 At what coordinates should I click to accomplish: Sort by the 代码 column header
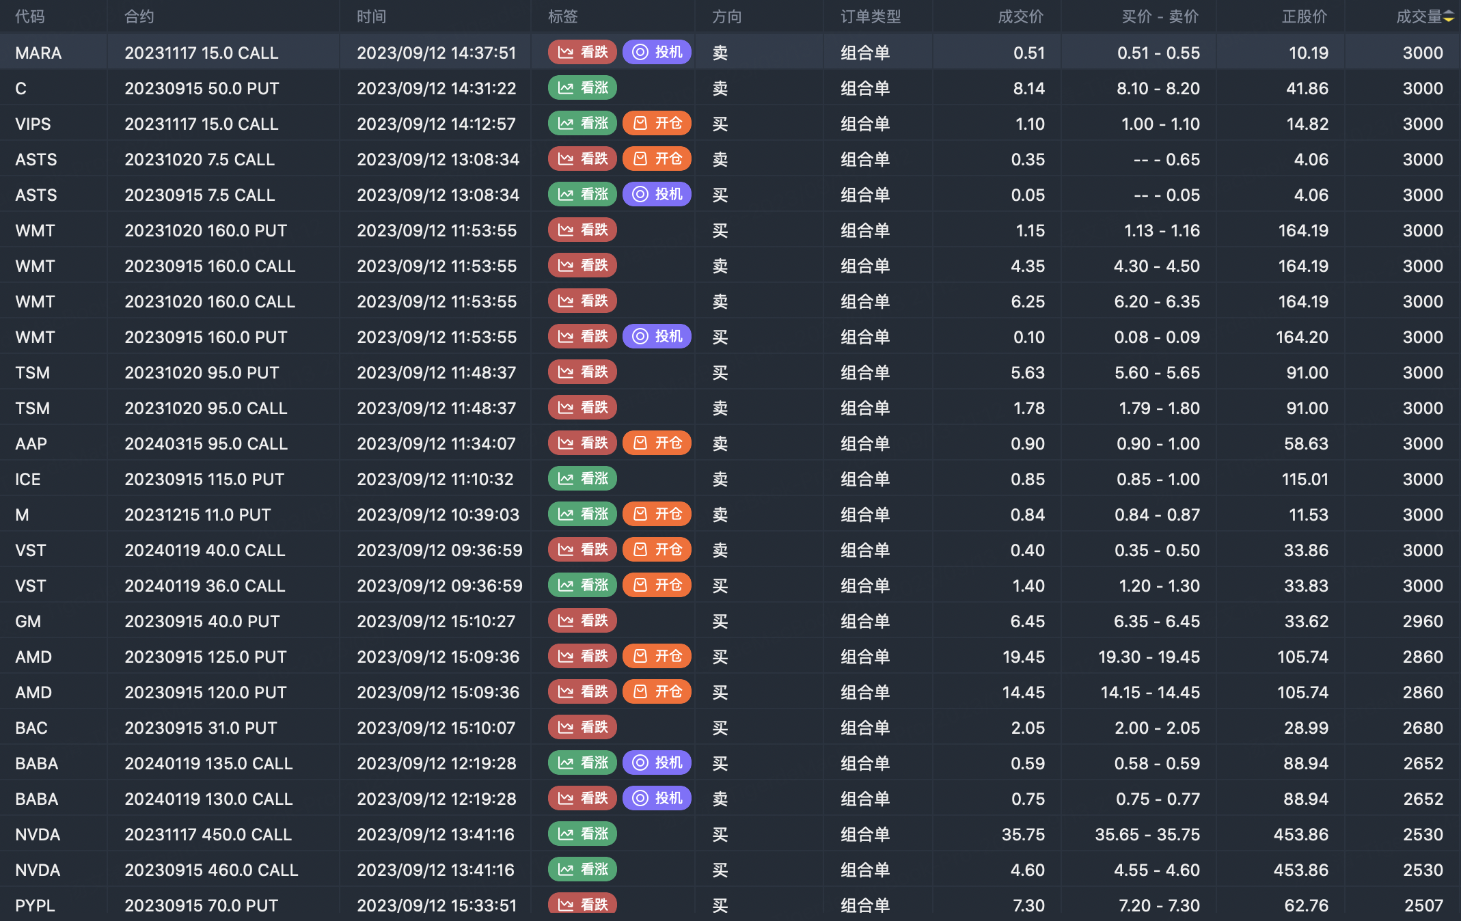pyautogui.click(x=30, y=17)
